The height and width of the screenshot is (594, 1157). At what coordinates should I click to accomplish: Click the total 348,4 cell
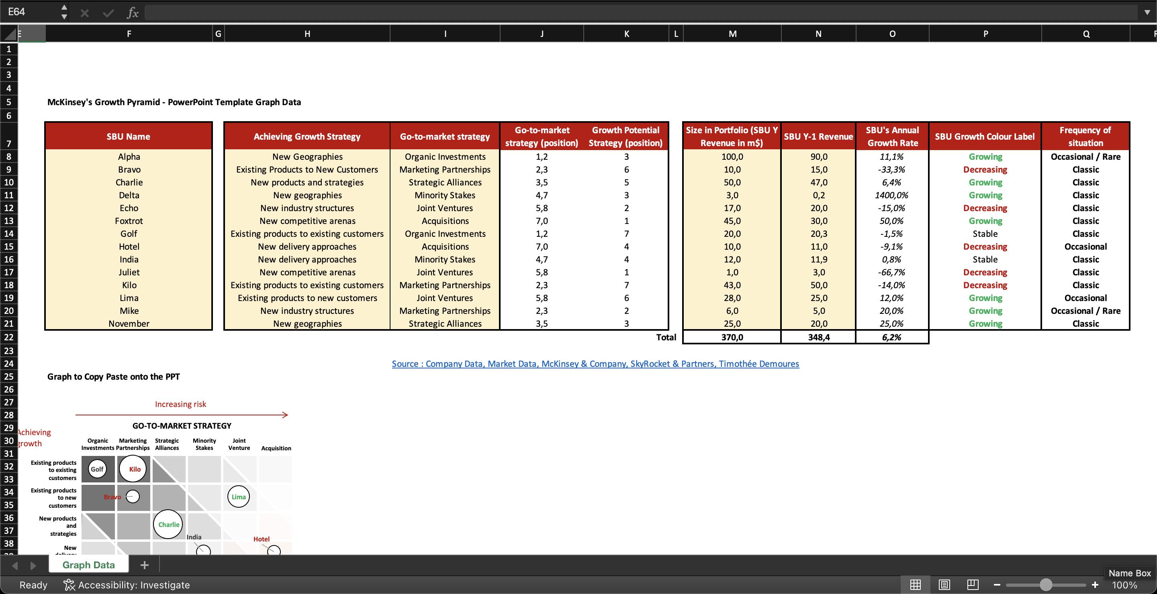coord(818,337)
